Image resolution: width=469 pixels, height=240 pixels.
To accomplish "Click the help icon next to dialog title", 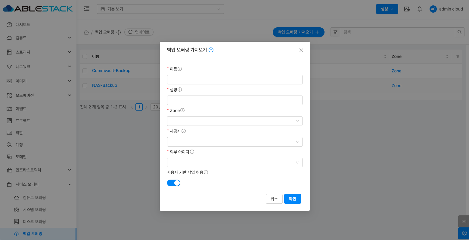I will (211, 50).
